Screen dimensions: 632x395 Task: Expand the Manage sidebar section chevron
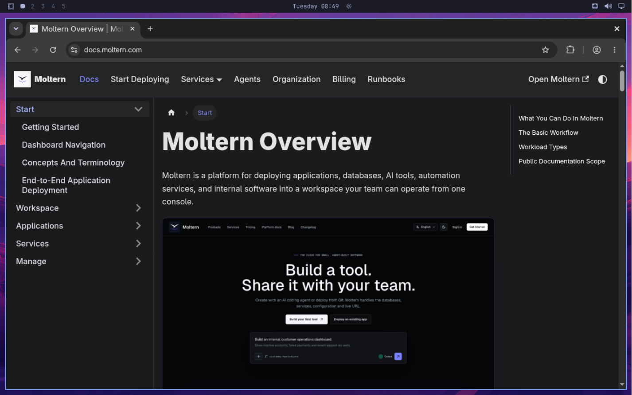[x=138, y=261]
